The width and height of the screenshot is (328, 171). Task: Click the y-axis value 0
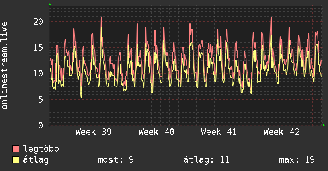point(41,125)
